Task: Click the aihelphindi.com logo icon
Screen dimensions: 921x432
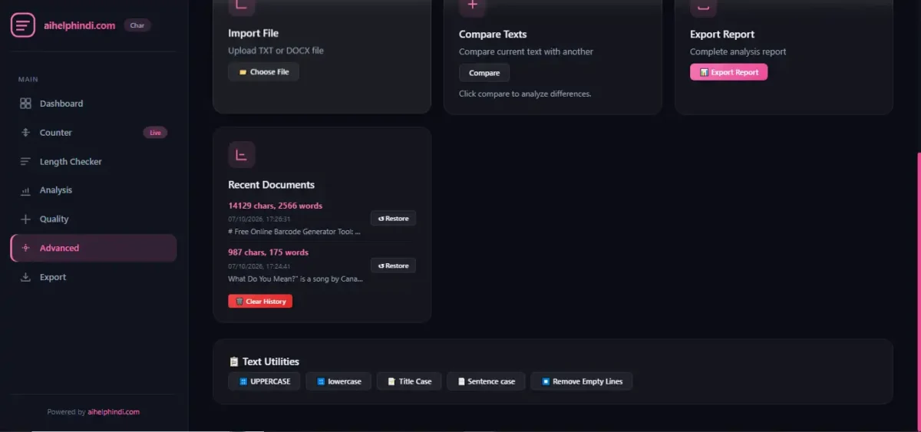Action: point(23,25)
